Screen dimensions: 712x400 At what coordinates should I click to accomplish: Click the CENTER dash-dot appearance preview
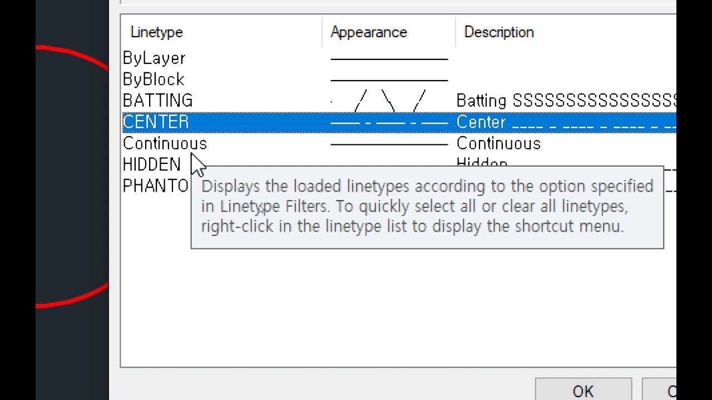(x=389, y=122)
